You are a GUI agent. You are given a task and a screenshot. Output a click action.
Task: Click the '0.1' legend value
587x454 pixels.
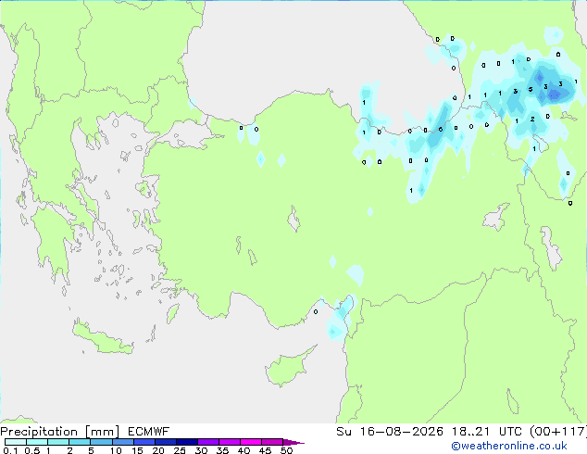[10, 450]
